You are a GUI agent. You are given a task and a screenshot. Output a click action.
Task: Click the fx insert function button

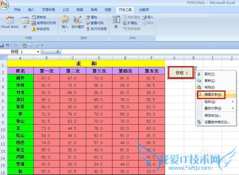click(58, 51)
